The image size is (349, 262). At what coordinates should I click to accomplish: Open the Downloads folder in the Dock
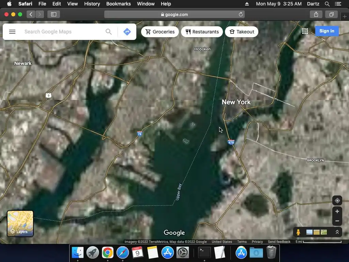256,252
